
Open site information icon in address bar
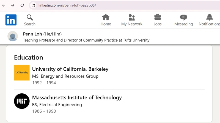[33, 5]
